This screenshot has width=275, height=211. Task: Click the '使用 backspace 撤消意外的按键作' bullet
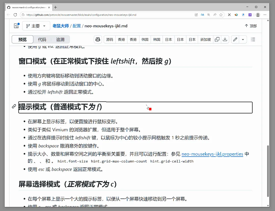coord(64,146)
